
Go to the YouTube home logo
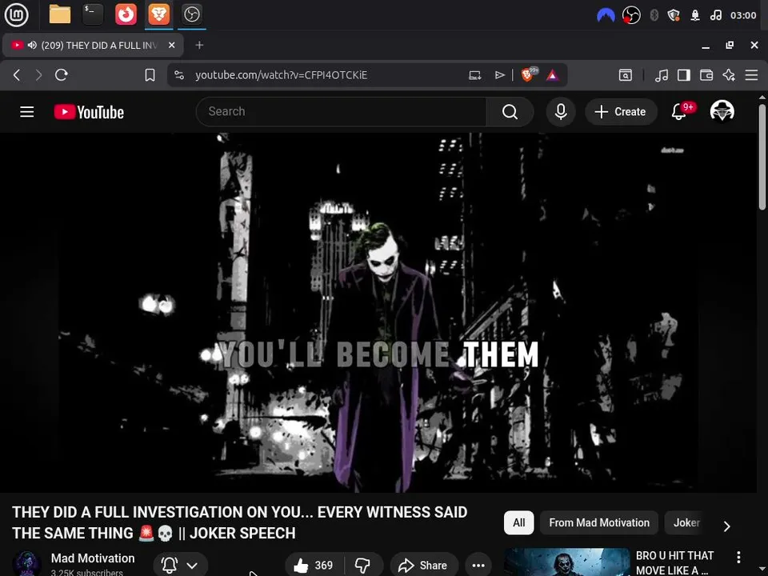[89, 112]
